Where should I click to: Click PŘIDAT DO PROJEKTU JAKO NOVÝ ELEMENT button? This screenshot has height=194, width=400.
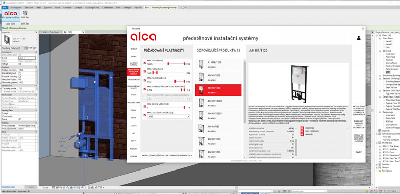(359, 138)
